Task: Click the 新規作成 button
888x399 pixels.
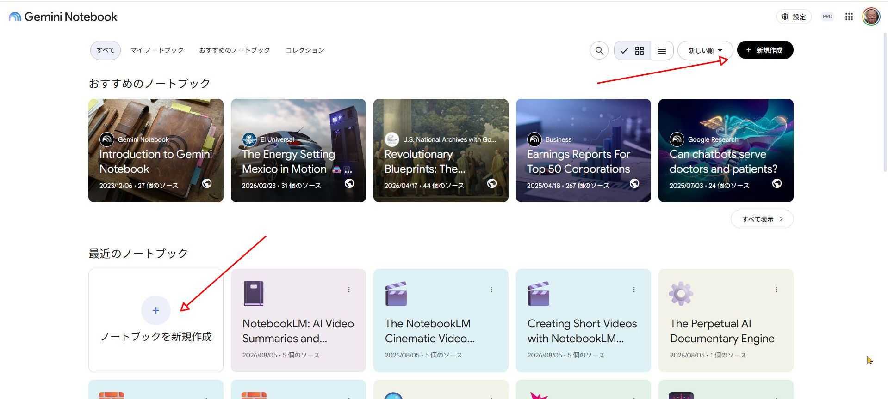Action: pyautogui.click(x=765, y=50)
